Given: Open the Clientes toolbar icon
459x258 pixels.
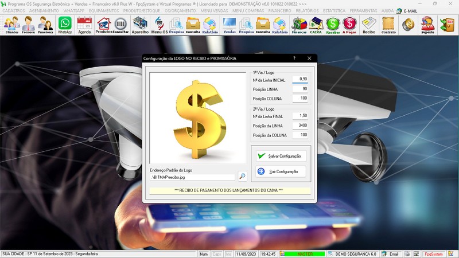Looking at the screenshot, I should coord(11,25).
